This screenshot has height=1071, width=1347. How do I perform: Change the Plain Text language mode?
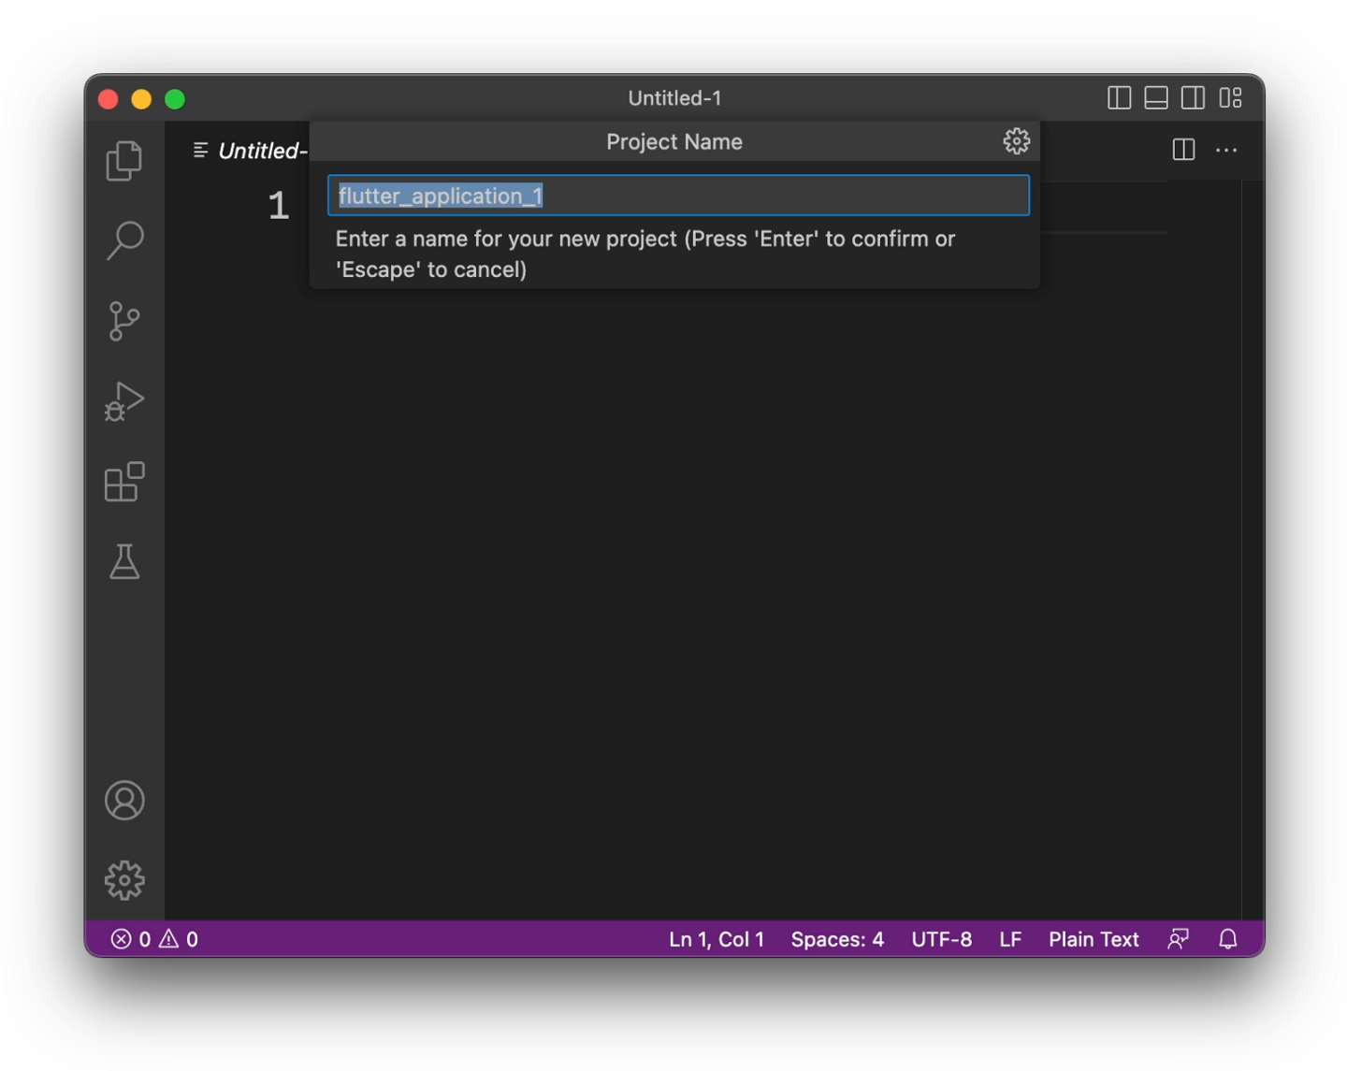tap(1093, 938)
